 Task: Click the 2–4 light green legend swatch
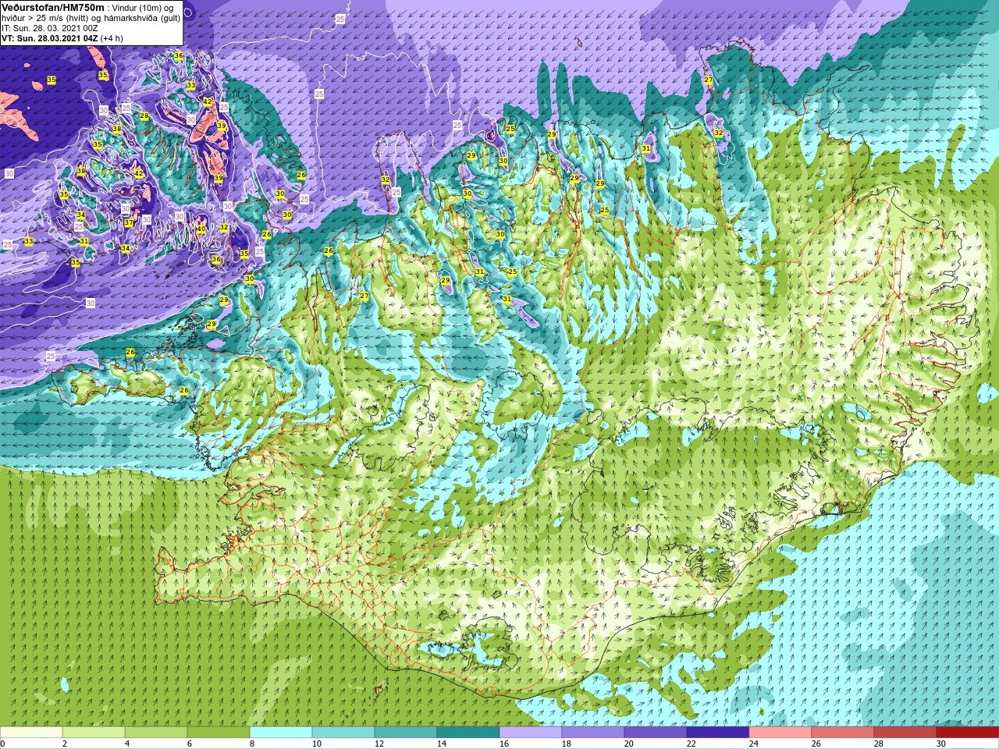94,733
